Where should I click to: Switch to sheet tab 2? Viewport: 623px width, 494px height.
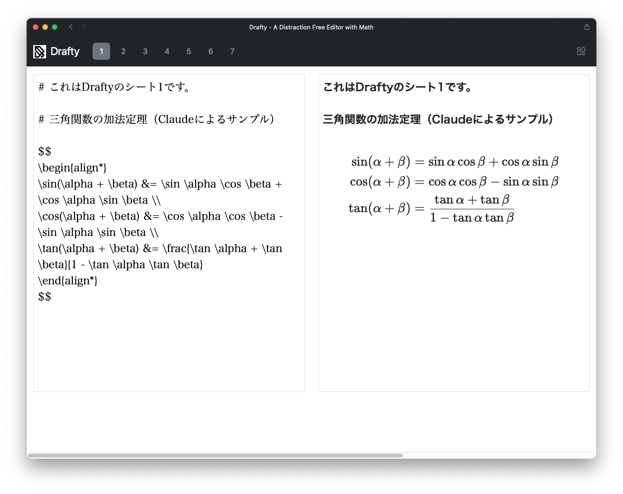[x=123, y=51]
